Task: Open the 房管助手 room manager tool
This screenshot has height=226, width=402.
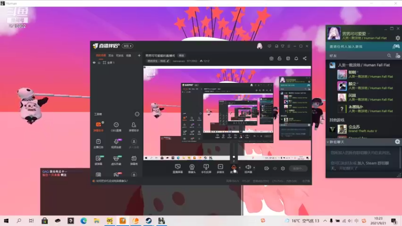Action: tap(134, 127)
